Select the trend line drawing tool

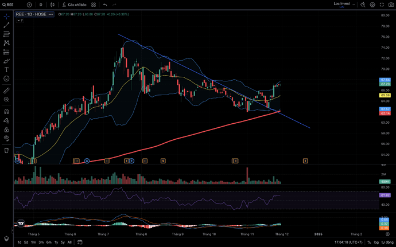pyautogui.click(x=6, y=25)
